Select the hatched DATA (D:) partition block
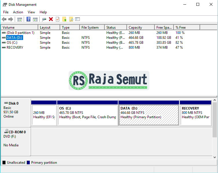 [x=149, y=115]
